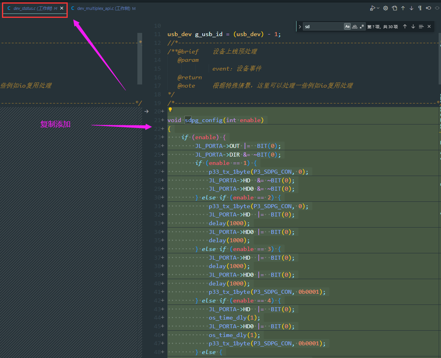441x358 pixels.
Task: Click "@param" in the comment block
Action: point(188,60)
